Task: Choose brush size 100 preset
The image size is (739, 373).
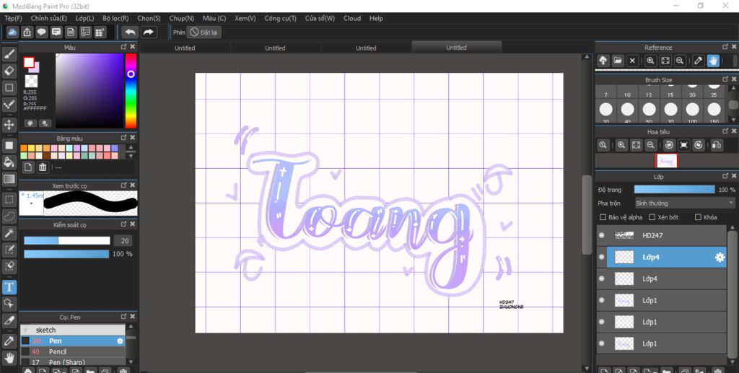Action: click(x=692, y=109)
